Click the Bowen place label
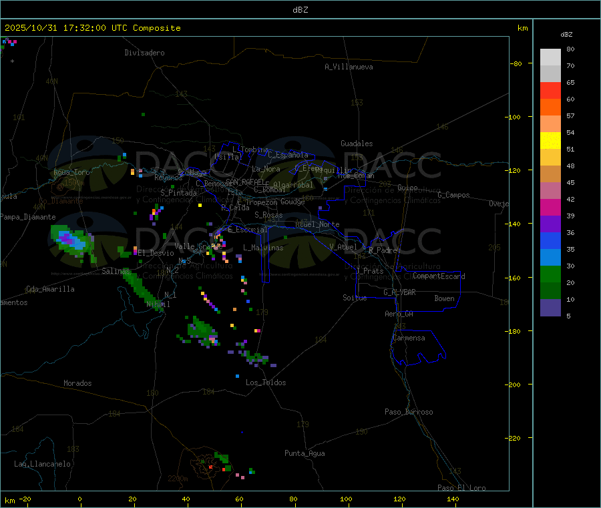This screenshot has width=601, height=508. tap(444, 298)
